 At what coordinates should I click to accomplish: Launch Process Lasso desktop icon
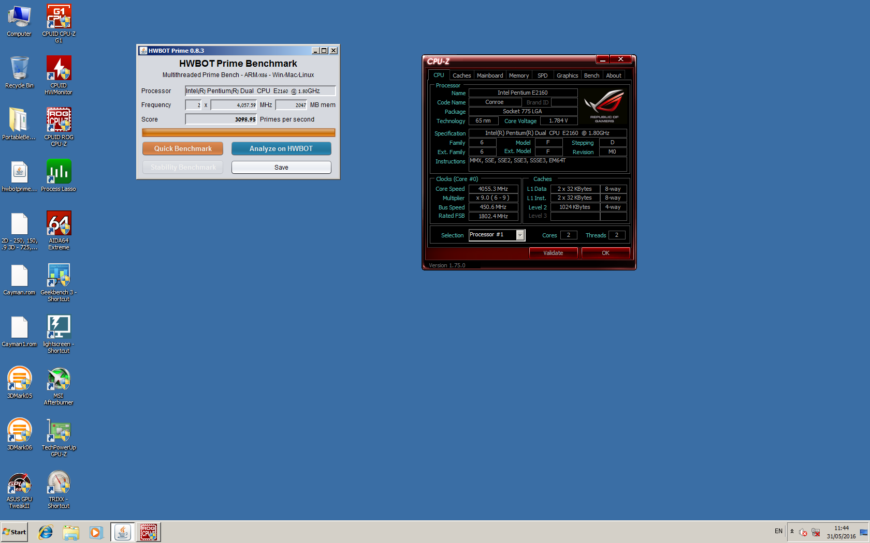tap(59, 176)
